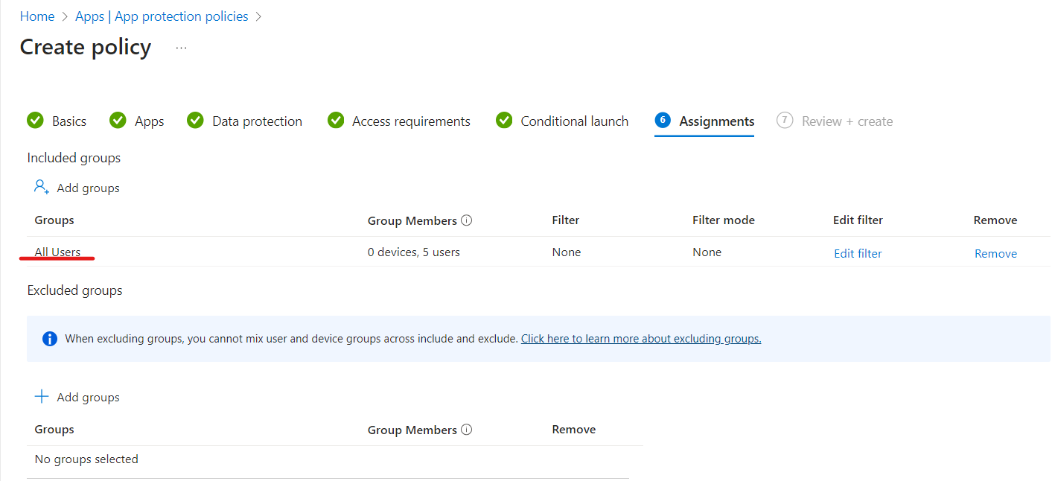
Task: Remove the All Users group assignment
Action: pos(995,253)
